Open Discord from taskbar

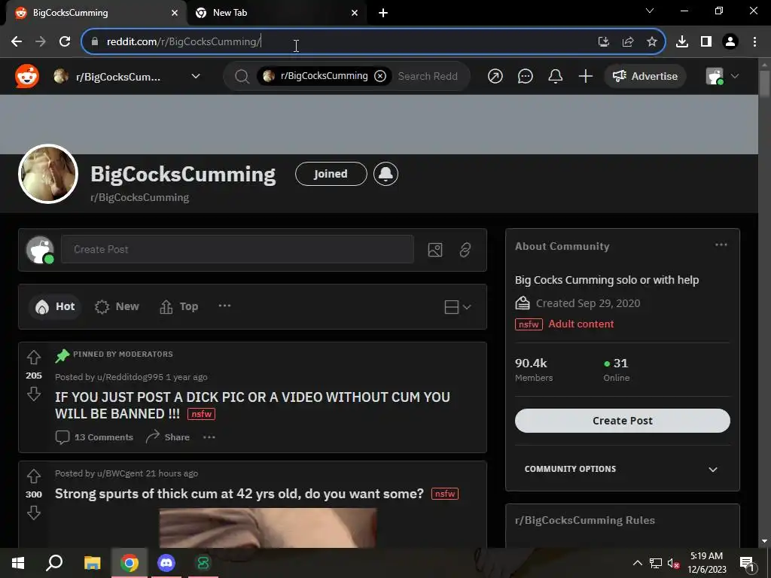(166, 563)
